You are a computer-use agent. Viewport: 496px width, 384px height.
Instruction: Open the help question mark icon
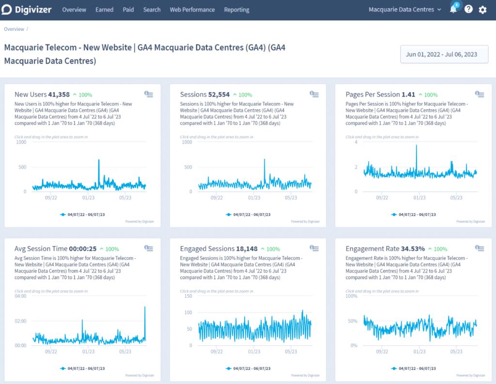[468, 10]
